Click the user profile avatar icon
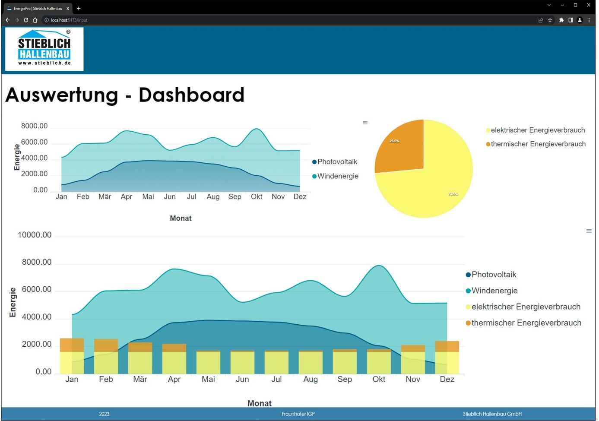This screenshot has width=599, height=421. click(580, 20)
